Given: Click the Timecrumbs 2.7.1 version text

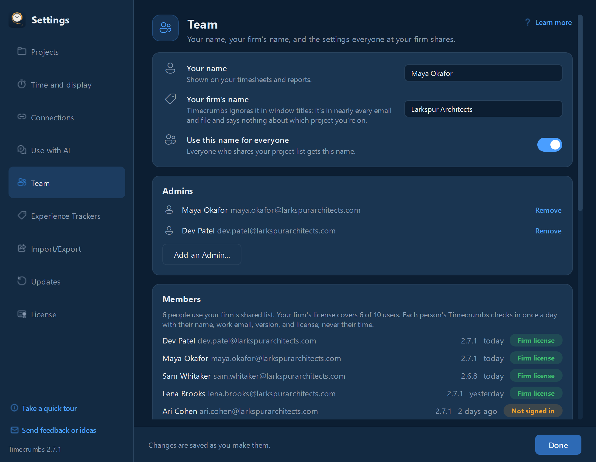Looking at the screenshot, I should pyautogui.click(x=35, y=449).
